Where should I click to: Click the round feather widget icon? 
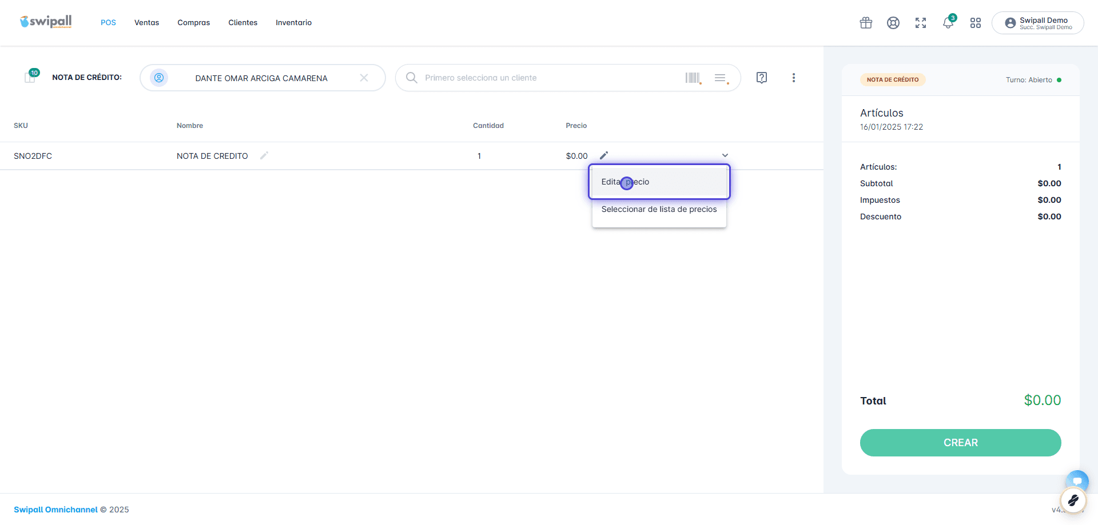pos(1073,501)
